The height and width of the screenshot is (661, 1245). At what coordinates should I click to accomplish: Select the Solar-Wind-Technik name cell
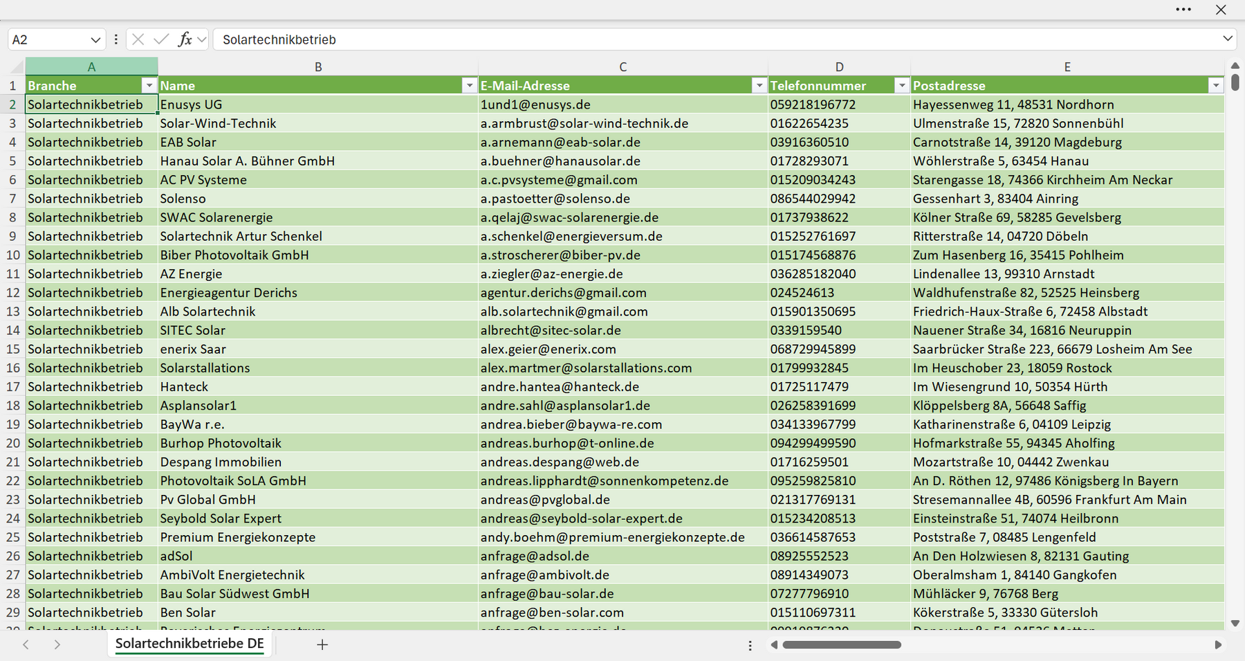click(x=318, y=123)
